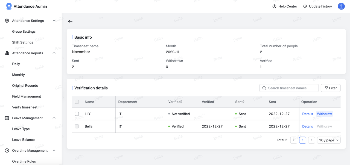Click the Attendance Reports bar chart icon

coord(7,53)
